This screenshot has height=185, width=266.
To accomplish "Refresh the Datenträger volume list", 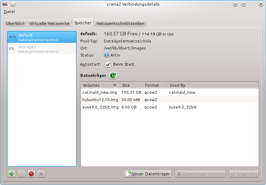I will (x=113, y=75).
